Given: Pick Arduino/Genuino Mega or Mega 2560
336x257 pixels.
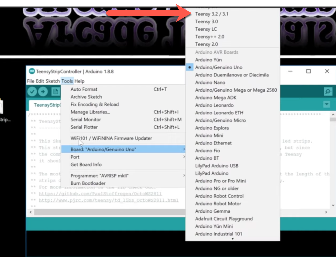Looking at the screenshot, I should click(x=233, y=90).
